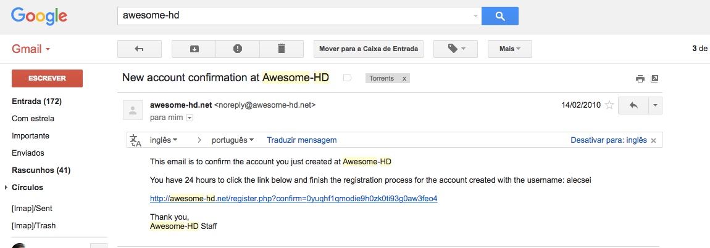Open Rascunhos (41) folder
The image size is (710, 248).
pos(41,170)
